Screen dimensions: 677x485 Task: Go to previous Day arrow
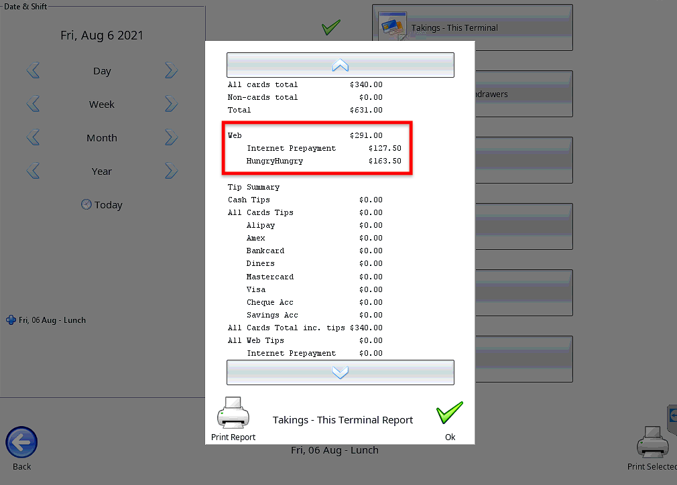coord(34,70)
